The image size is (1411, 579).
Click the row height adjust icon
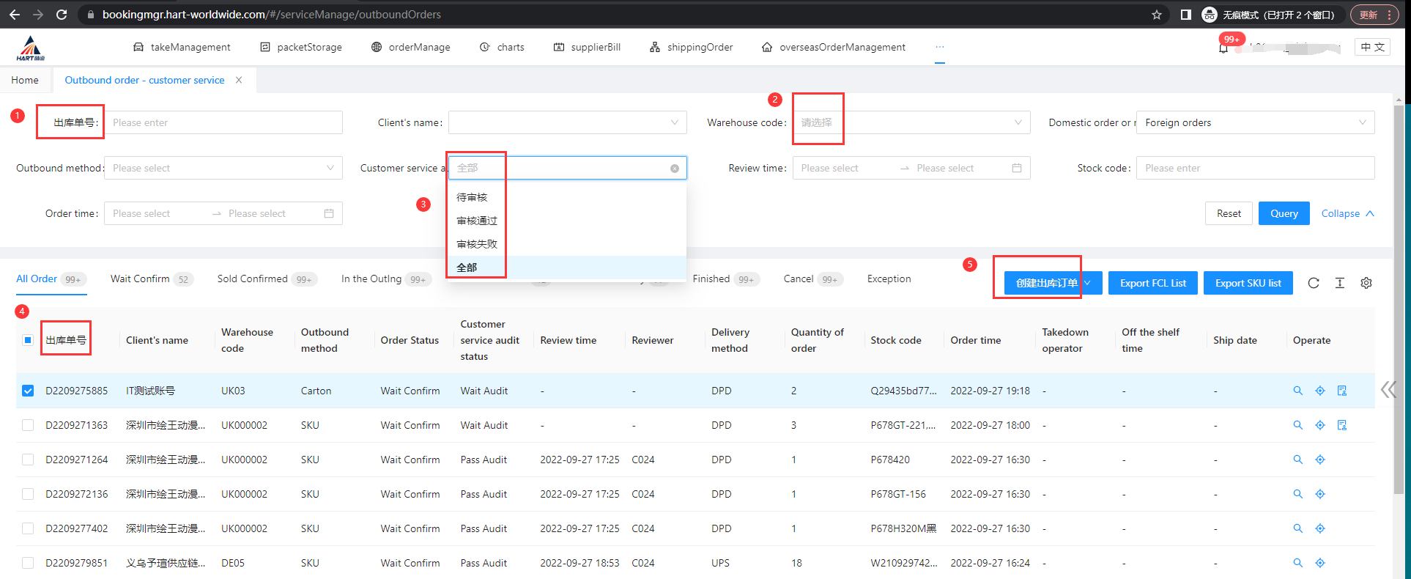pyautogui.click(x=1339, y=283)
